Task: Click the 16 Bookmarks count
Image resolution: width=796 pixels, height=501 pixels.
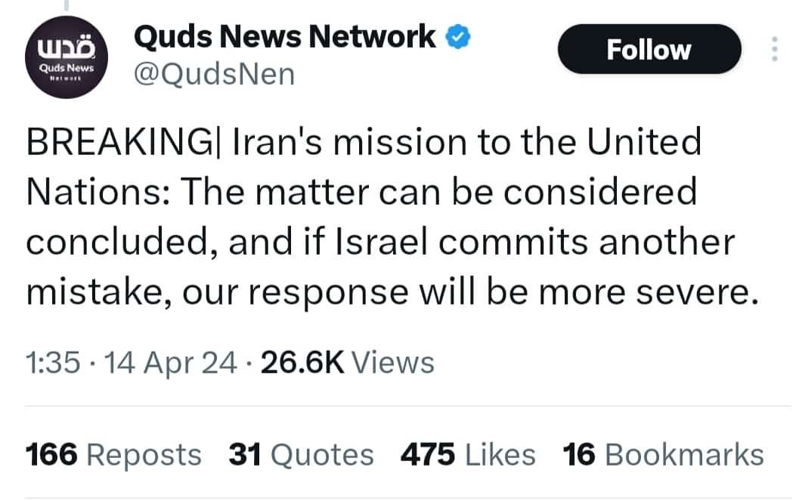Action: 663,455
